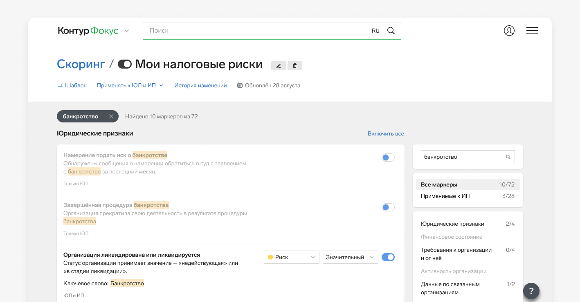The height and width of the screenshot is (302, 580).
Task: Open the Значительный severity dropdown
Action: [x=350, y=257]
